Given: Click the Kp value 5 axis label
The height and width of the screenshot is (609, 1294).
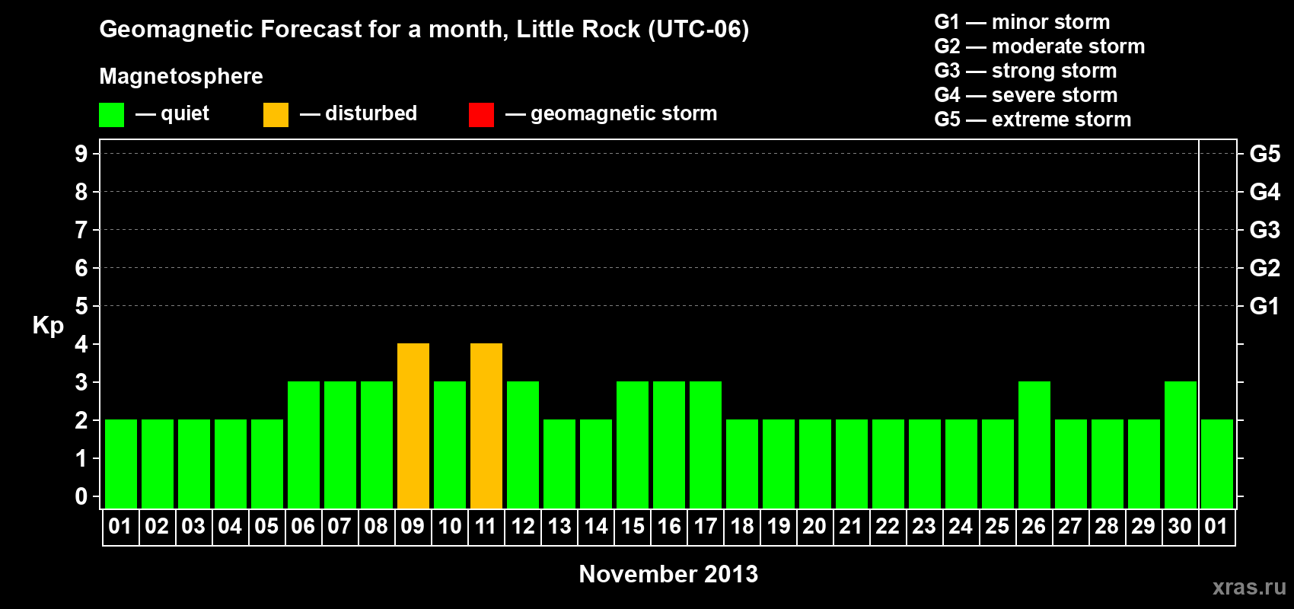Looking at the screenshot, I should tap(81, 306).
